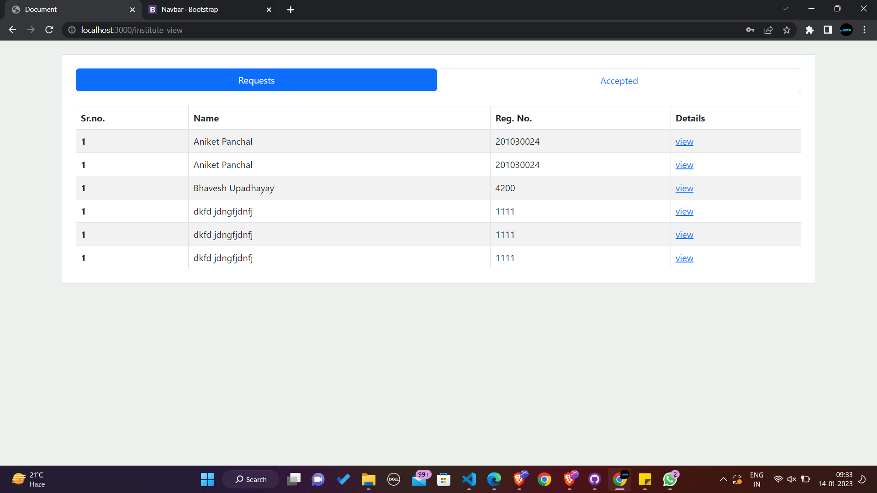
Task: Open WhatsApp from the taskbar
Action: [x=670, y=479]
